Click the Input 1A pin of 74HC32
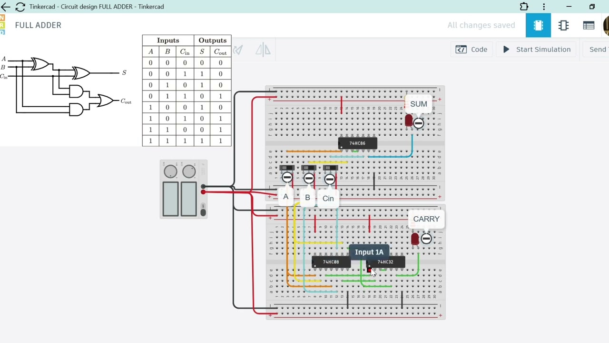The image size is (609, 343). [369, 270]
